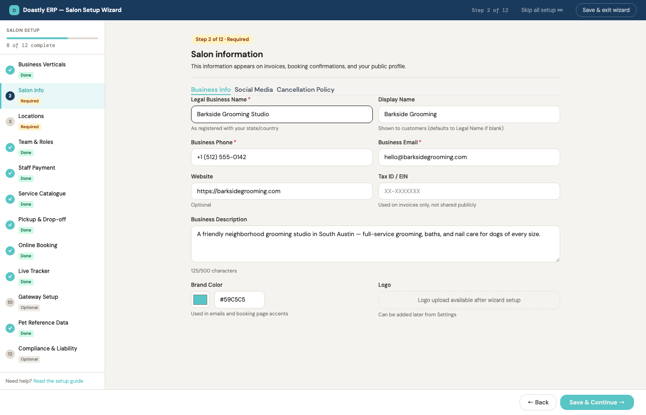
Task: Click the Compliance & Liability step 12 badge
Action: pyautogui.click(x=10, y=354)
